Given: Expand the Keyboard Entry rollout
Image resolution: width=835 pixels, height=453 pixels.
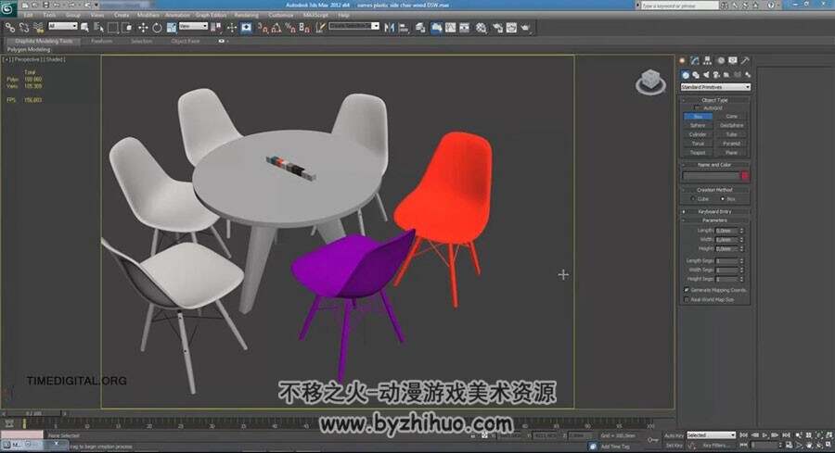Looking at the screenshot, I should pos(714,211).
